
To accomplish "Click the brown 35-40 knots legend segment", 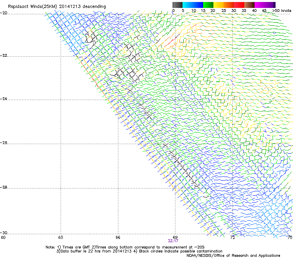I will [249, 5].
